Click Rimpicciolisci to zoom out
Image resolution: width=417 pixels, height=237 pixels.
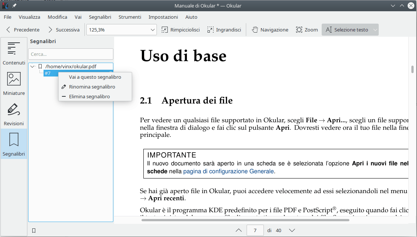181,30
